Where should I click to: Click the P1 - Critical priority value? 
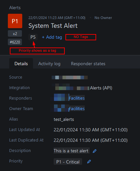(68, 161)
